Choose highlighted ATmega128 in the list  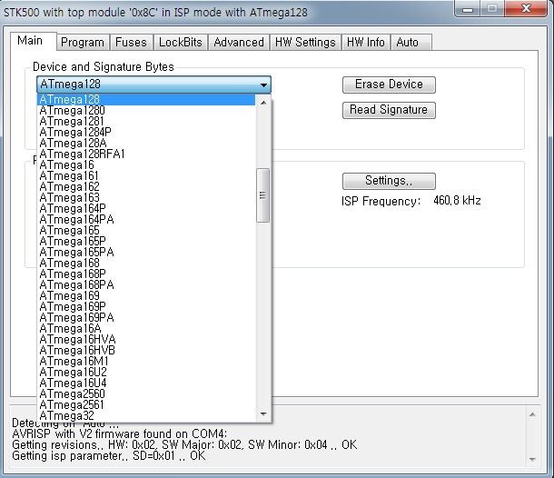point(146,100)
